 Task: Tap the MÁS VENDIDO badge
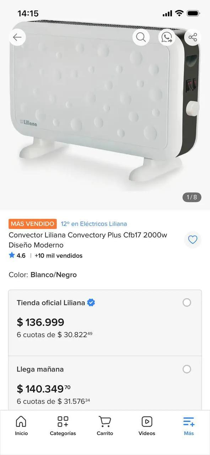click(x=33, y=224)
